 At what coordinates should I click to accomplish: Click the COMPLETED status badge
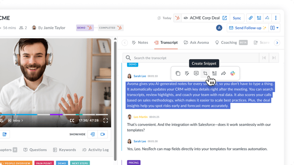pos(111,28)
